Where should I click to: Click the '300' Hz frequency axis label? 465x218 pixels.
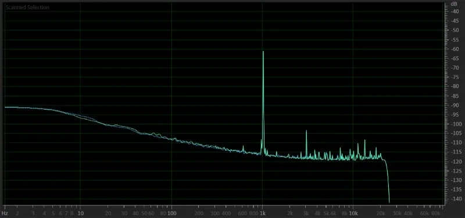(215, 213)
